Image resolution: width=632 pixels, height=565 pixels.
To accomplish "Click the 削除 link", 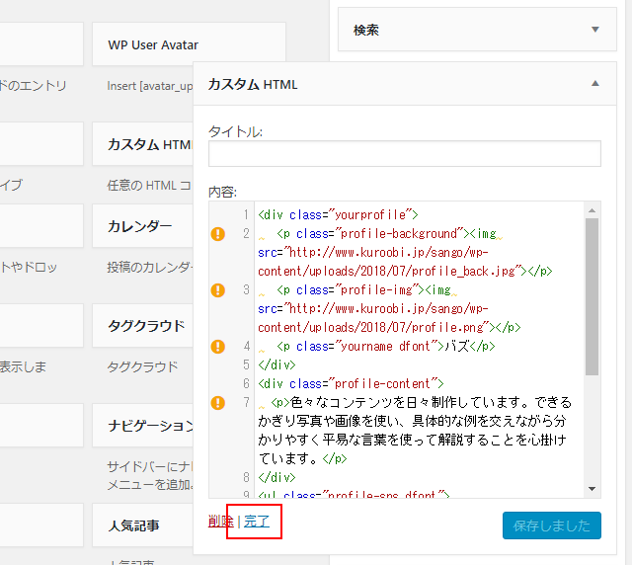I will [x=220, y=521].
